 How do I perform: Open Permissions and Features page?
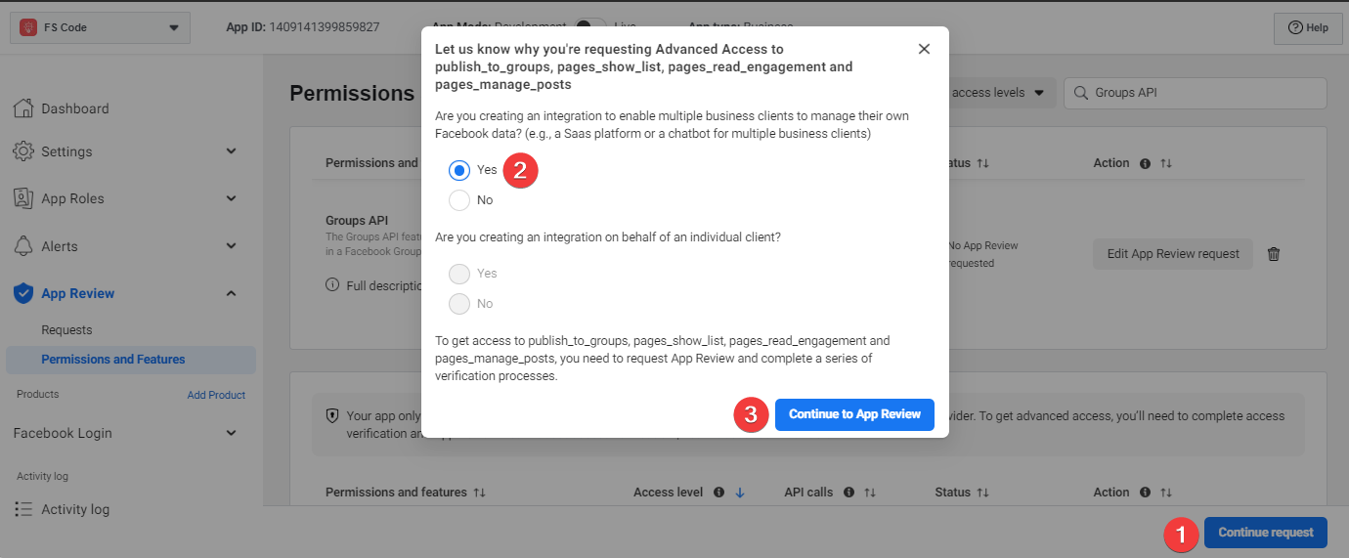(131, 360)
